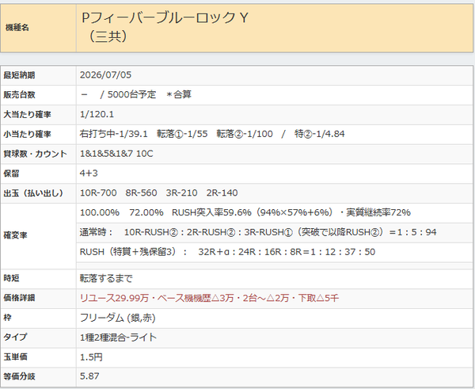The image size is (475, 389).
Task: Click the 賞球数・カウント row label
Action: [x=35, y=154]
